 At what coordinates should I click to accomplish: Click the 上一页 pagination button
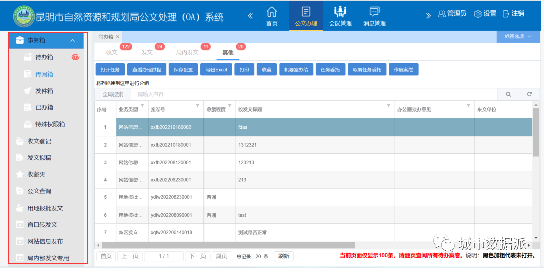130,256
